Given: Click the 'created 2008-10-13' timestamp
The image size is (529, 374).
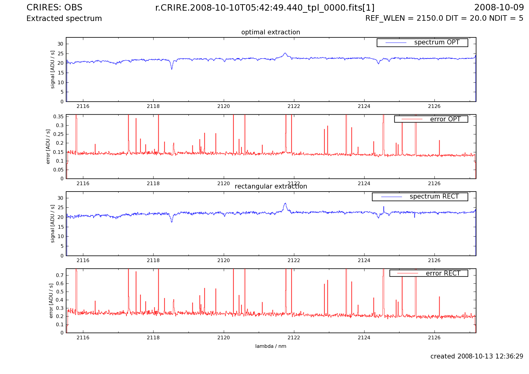Looking at the screenshot, I should (477, 356).
